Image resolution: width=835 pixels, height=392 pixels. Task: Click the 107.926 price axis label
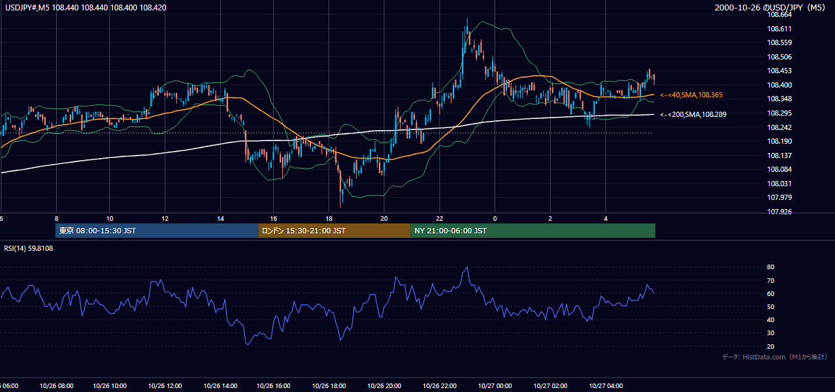point(780,212)
